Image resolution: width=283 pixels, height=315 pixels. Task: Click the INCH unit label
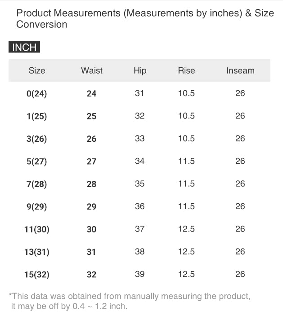click(x=24, y=47)
